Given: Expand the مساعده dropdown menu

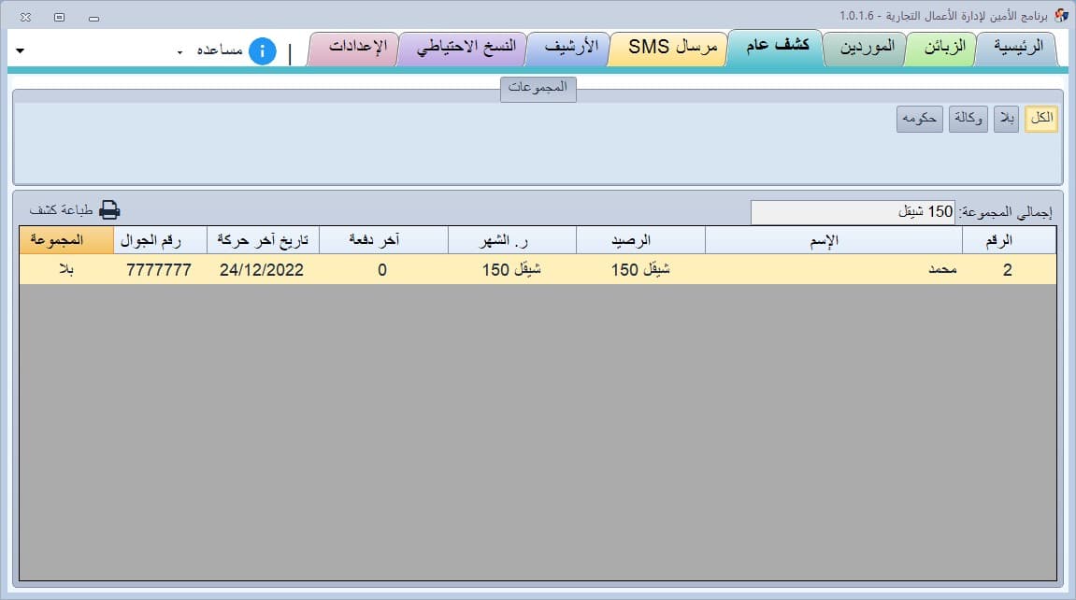Looking at the screenshot, I should pos(179,52).
